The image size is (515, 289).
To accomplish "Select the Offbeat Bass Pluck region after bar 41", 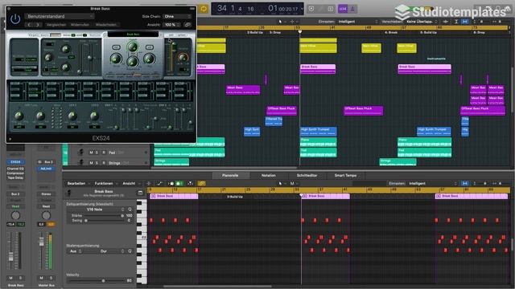I will click(x=363, y=111).
